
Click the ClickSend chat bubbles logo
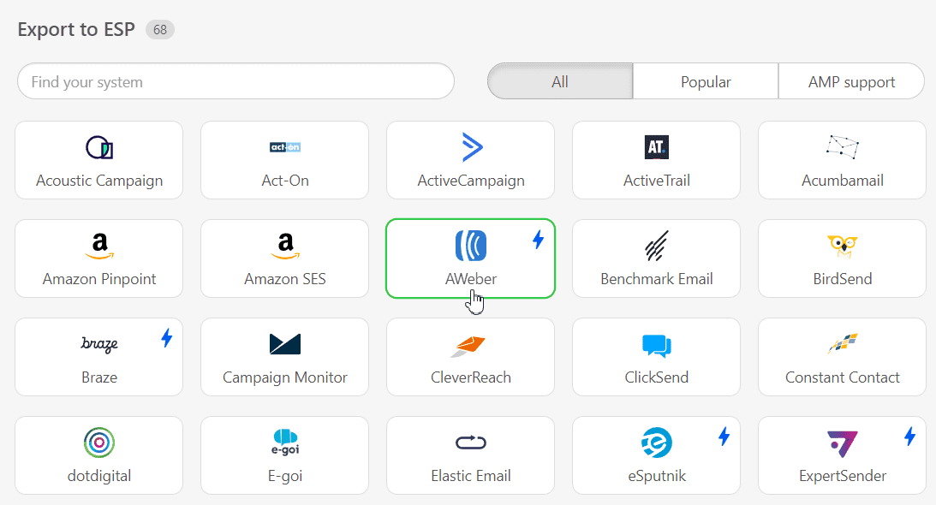click(657, 346)
